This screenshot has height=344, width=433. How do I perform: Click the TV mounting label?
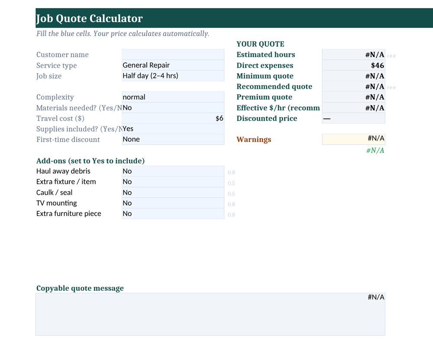coord(57,203)
